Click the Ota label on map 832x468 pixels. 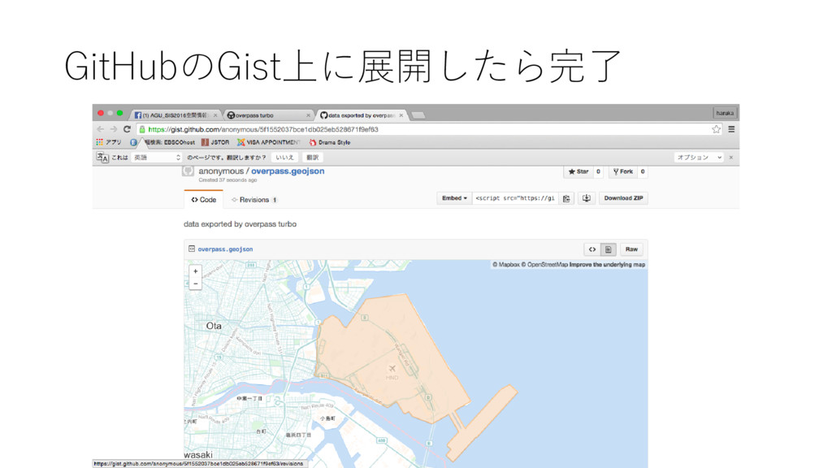coord(214,326)
